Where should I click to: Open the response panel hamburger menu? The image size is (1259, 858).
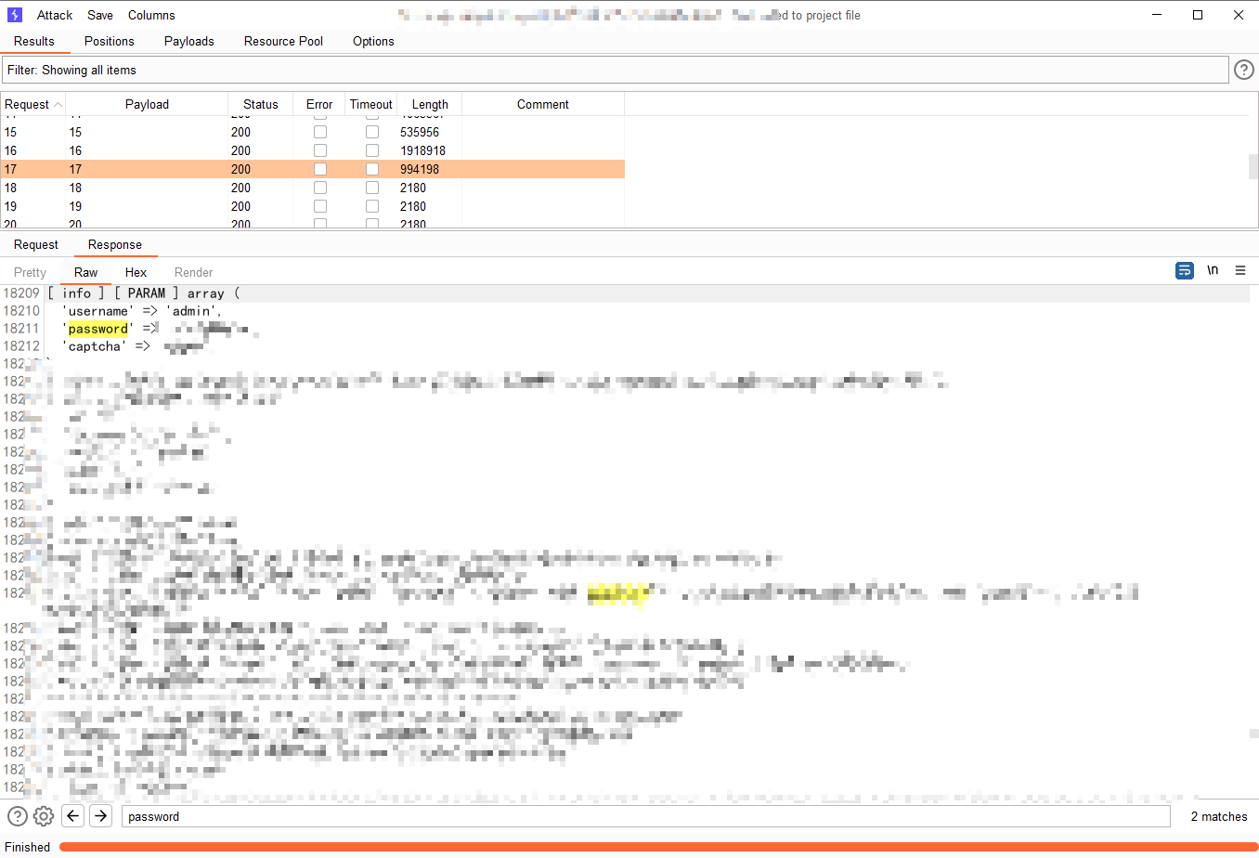click(x=1240, y=269)
